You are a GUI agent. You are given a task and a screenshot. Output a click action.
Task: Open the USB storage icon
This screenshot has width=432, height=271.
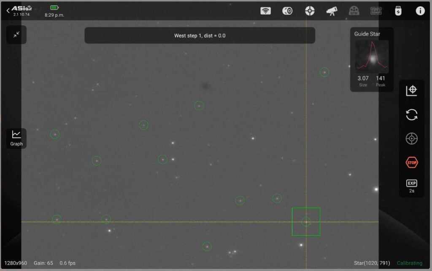[399, 11]
